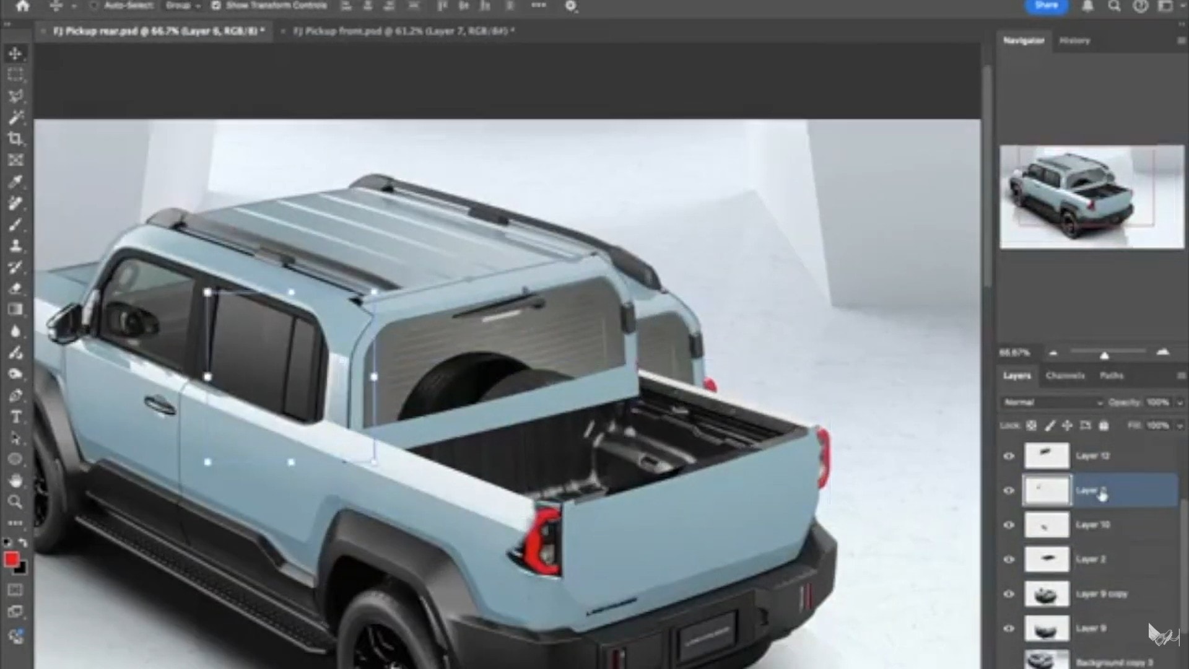Open the blend mode dropdown showing Normal
1189x669 pixels.
(x=1052, y=403)
